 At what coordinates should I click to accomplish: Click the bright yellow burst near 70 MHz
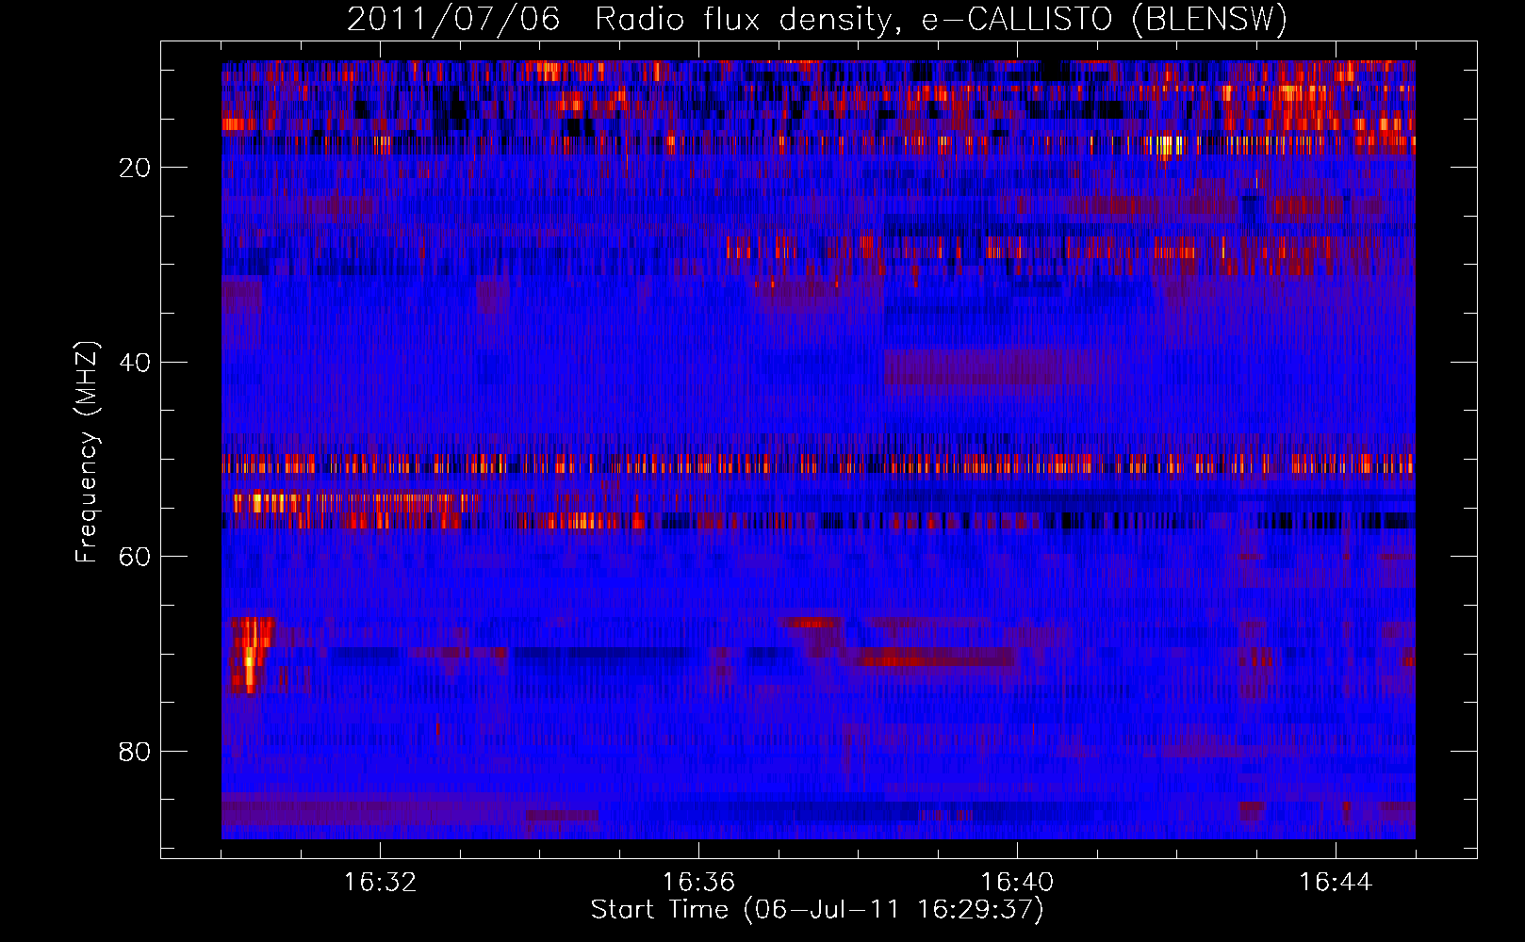pos(250,656)
